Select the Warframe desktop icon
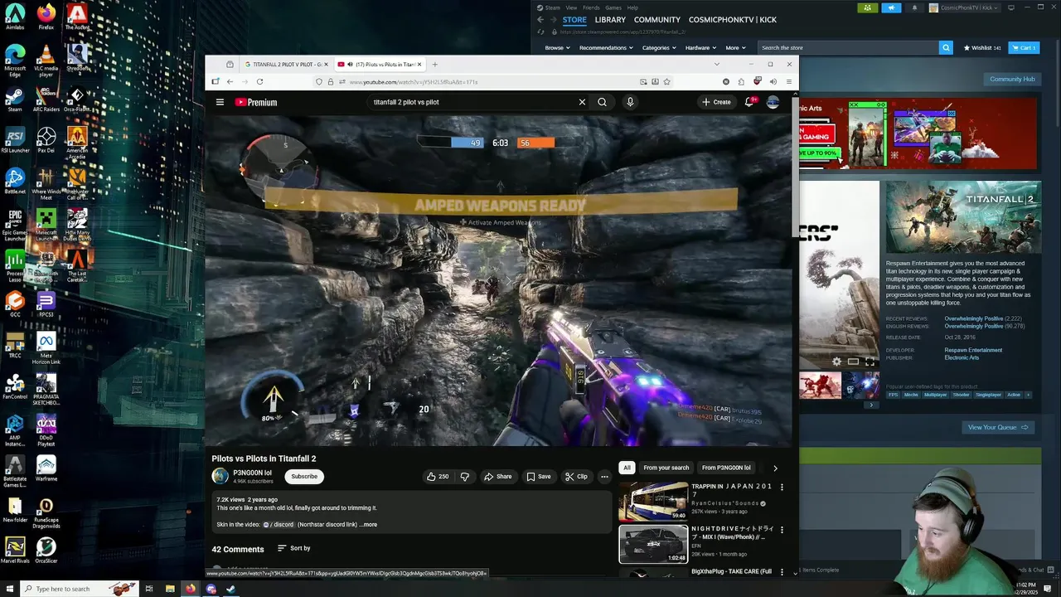 tap(46, 468)
